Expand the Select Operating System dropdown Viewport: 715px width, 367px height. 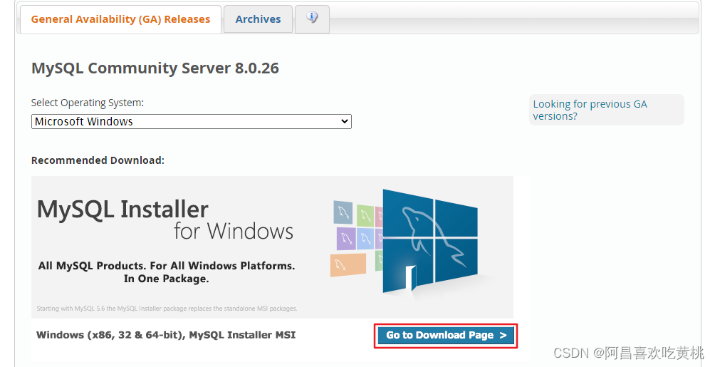pyautogui.click(x=192, y=121)
